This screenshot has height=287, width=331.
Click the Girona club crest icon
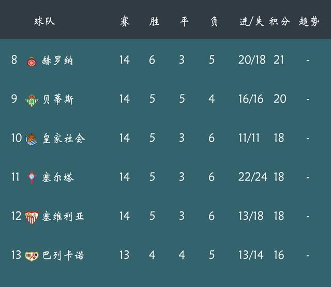(x=32, y=62)
